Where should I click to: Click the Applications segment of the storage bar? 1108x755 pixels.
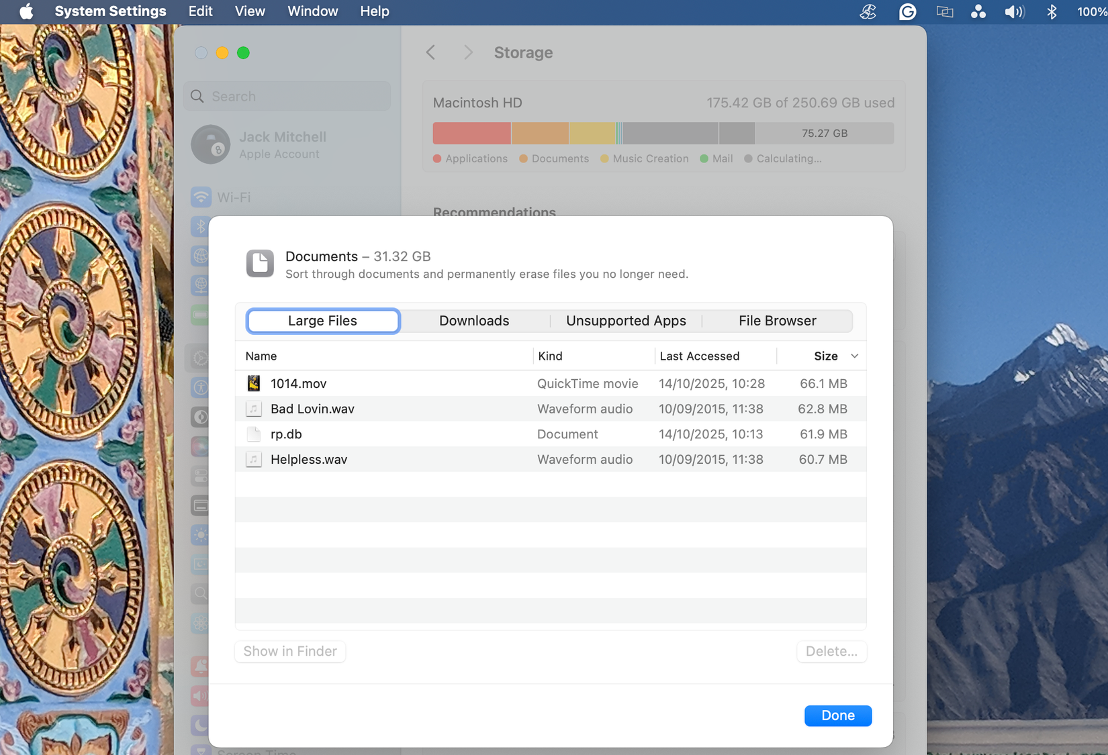(x=470, y=133)
